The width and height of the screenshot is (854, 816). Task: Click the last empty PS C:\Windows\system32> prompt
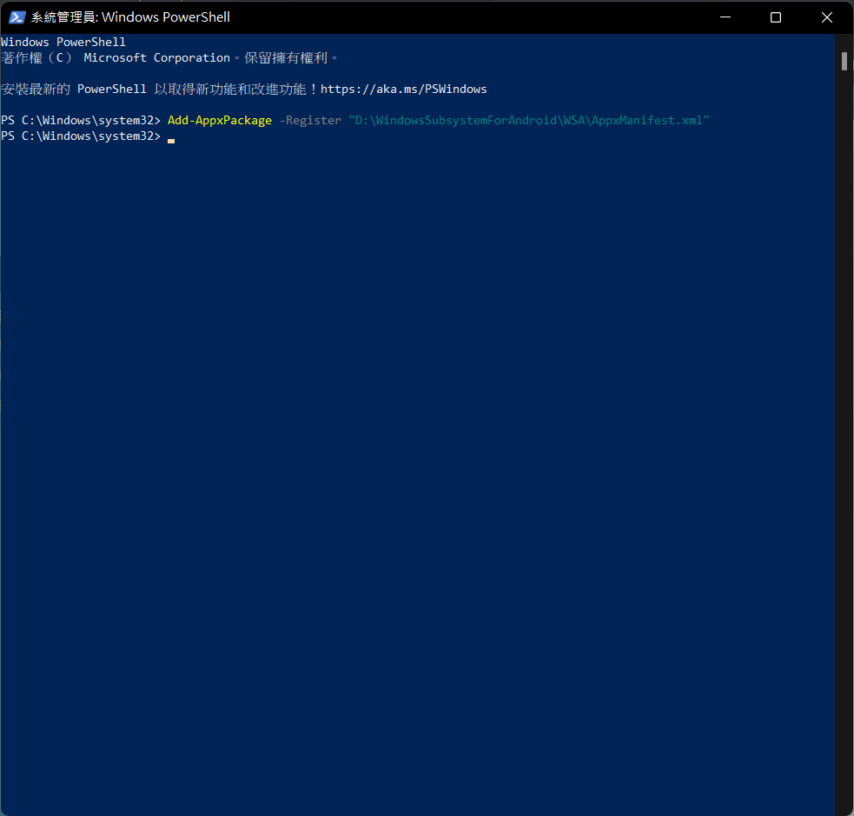[x=81, y=136]
